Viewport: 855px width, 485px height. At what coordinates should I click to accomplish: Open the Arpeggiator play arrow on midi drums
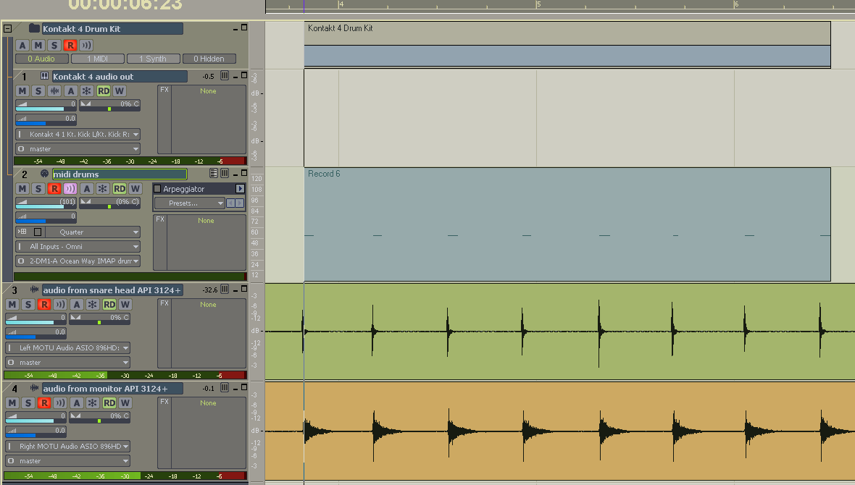(240, 189)
